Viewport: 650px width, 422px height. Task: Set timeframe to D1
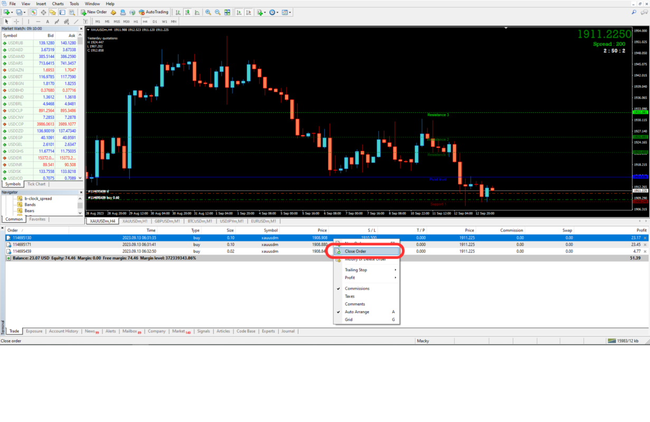click(x=155, y=22)
